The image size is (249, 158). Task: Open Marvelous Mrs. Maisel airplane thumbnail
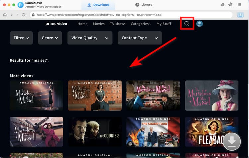[x=37, y=132]
